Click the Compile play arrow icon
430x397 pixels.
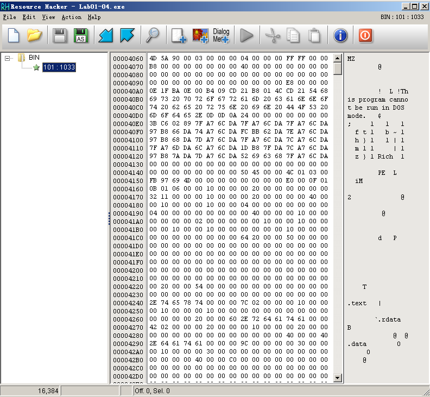pyautogui.click(x=246, y=36)
